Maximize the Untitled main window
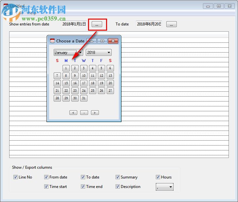 point(219,6)
